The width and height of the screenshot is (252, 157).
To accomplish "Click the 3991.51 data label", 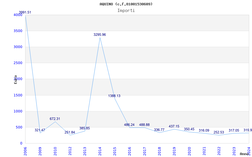I will click(25, 12).
